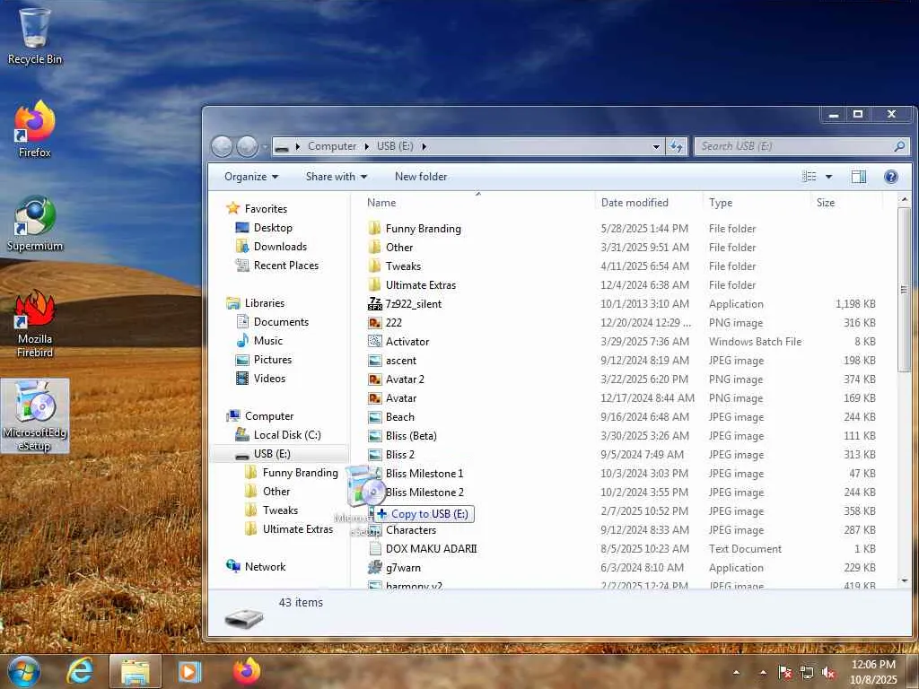The height and width of the screenshot is (689, 919).
Task: Select the Activator batch file
Action: 407,341
